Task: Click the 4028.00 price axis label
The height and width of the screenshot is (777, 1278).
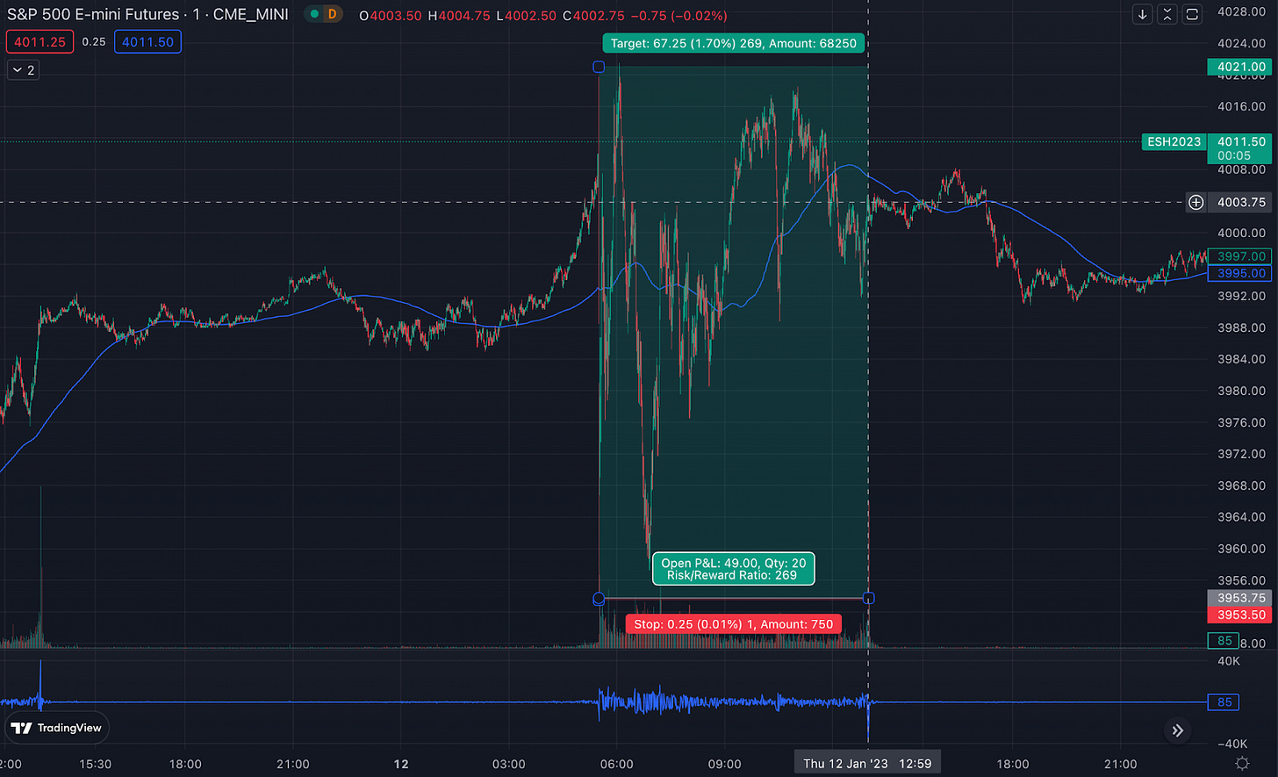Action: point(1240,11)
